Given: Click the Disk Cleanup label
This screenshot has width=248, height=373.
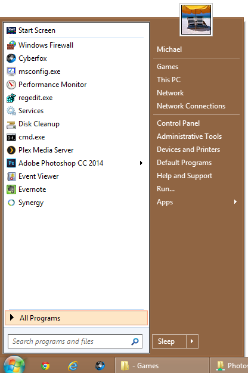Looking at the screenshot, I should [39, 124].
